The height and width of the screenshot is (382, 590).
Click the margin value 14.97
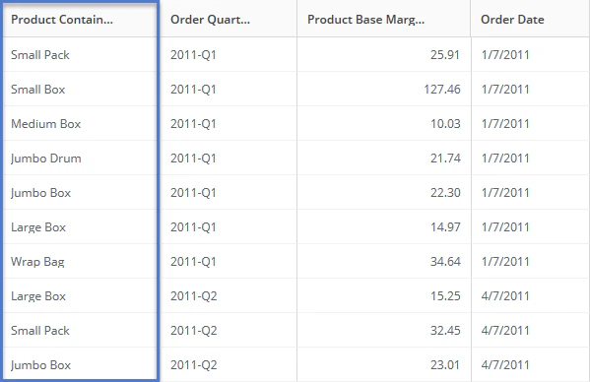(445, 227)
